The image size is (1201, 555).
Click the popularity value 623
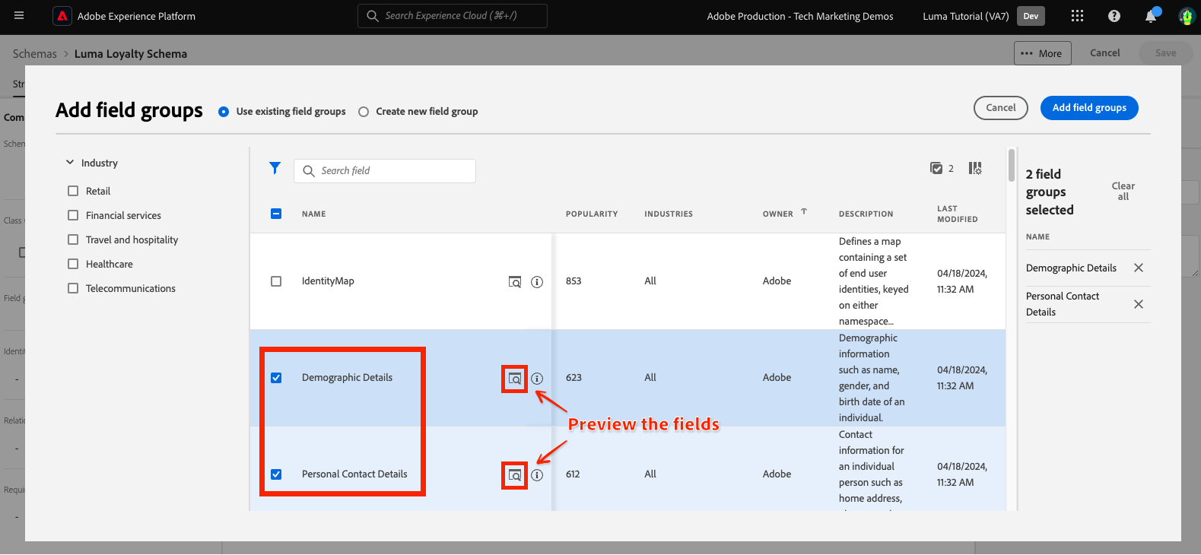click(x=573, y=378)
